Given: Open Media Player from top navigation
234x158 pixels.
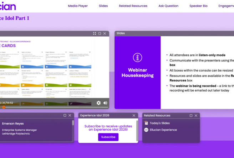Looking at the screenshot, I should coord(78,6).
